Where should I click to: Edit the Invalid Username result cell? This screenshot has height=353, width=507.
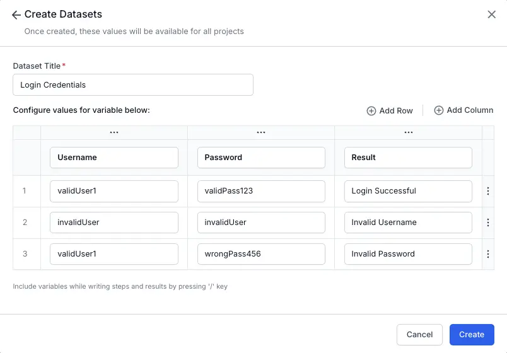(408, 223)
